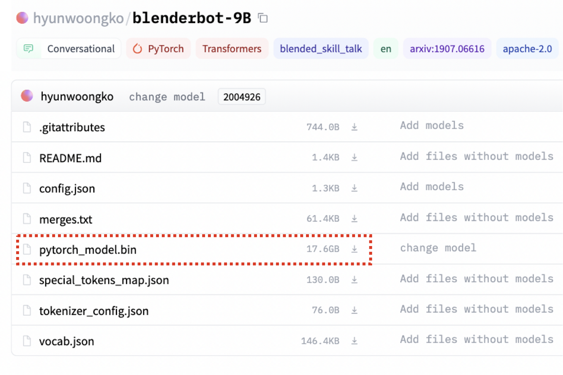The image size is (563, 375).
Task: Click the 17.6GB size of pytorch_model.bin
Action: point(323,249)
